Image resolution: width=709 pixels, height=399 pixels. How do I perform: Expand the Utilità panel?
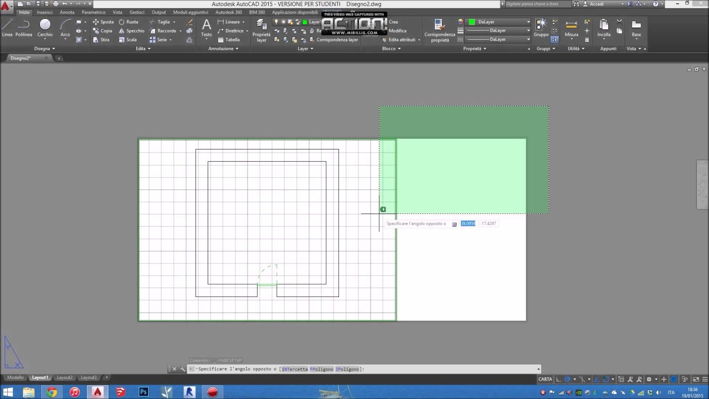coord(576,49)
